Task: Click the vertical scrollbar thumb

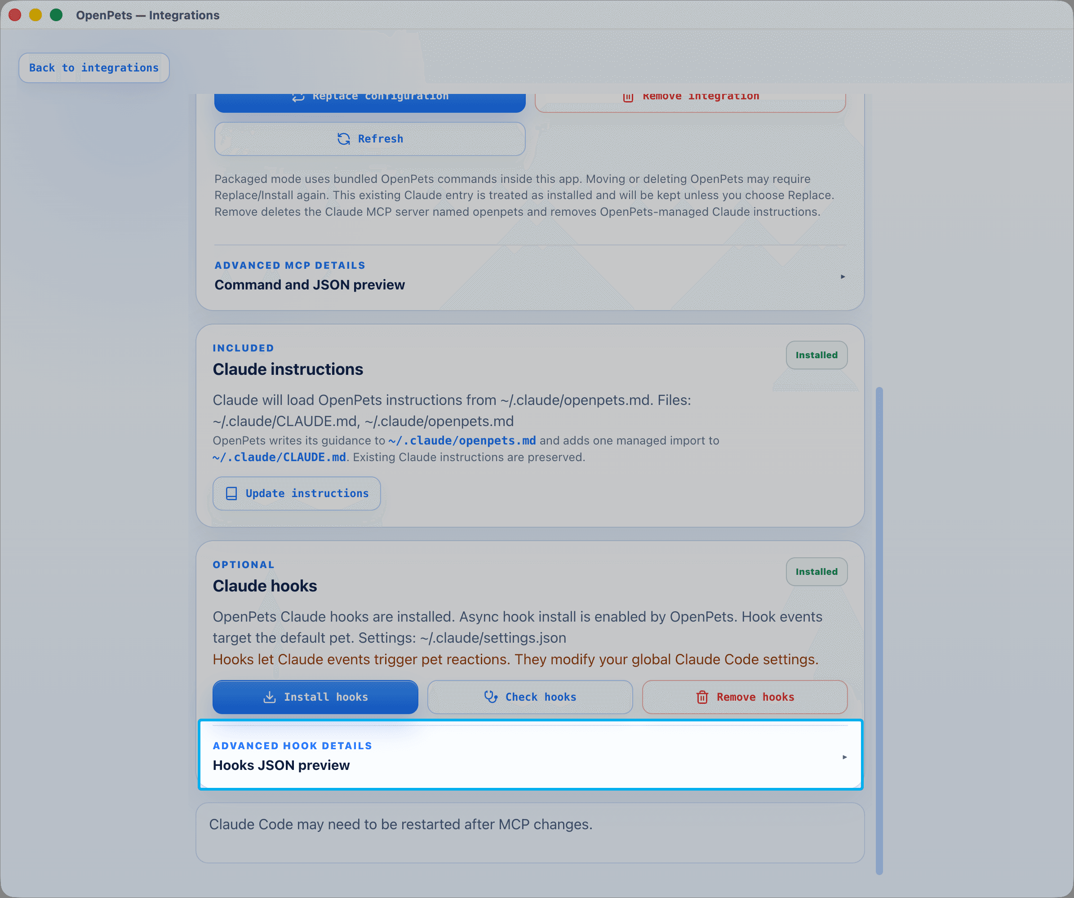Action: coord(879,631)
